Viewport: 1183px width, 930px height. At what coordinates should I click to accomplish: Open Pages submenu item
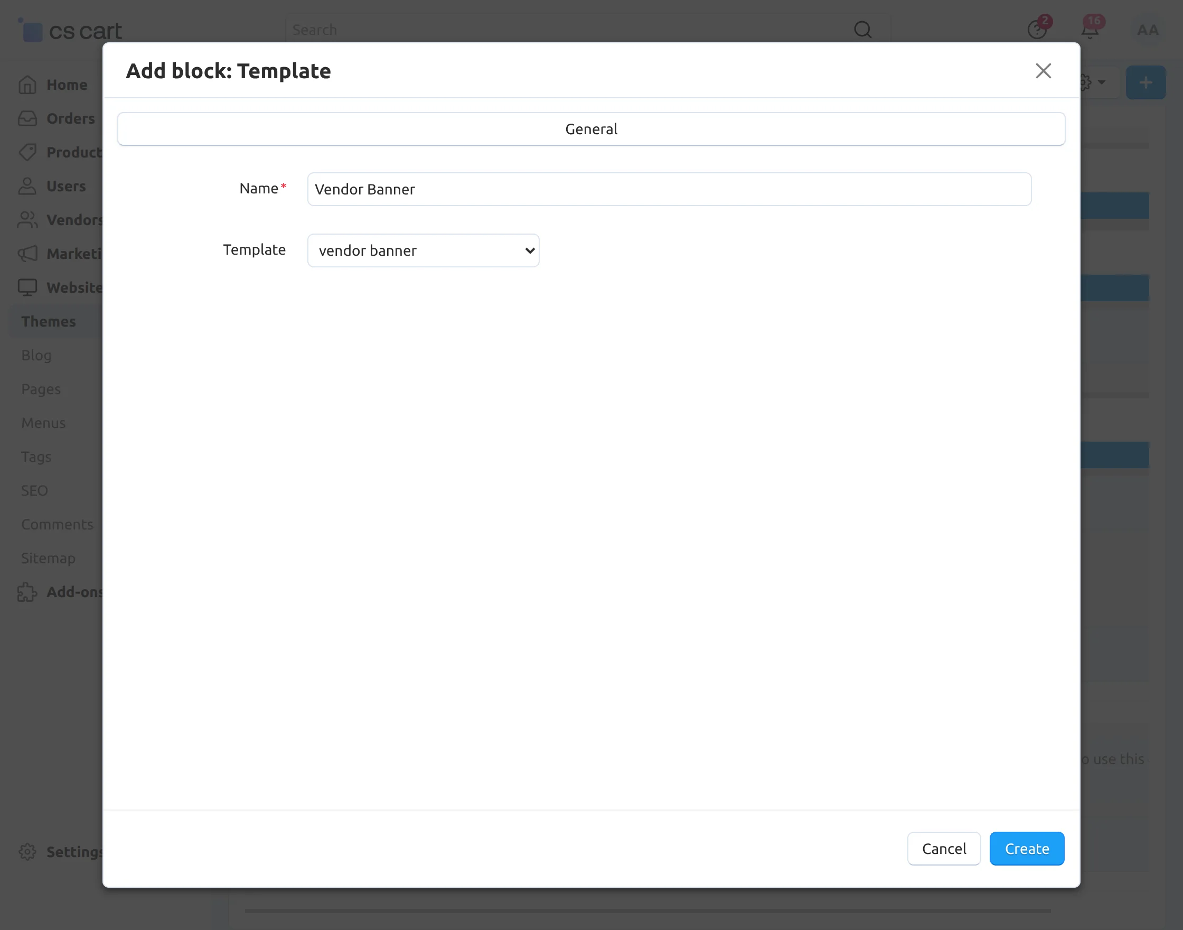[41, 389]
